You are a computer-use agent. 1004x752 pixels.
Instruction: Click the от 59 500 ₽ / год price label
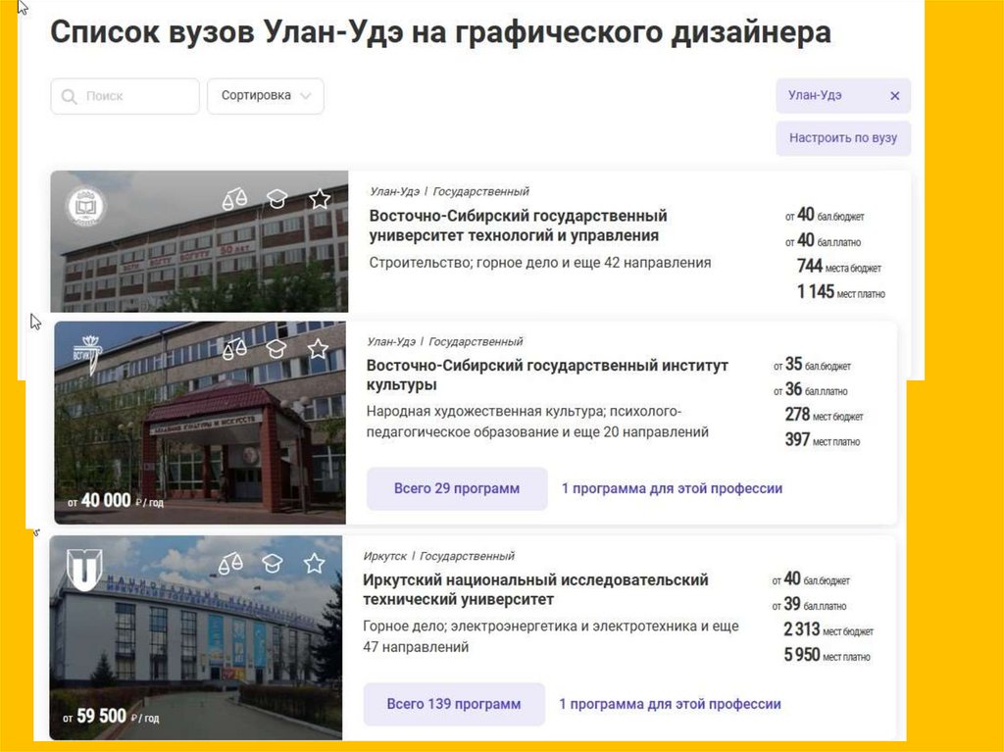(x=111, y=716)
